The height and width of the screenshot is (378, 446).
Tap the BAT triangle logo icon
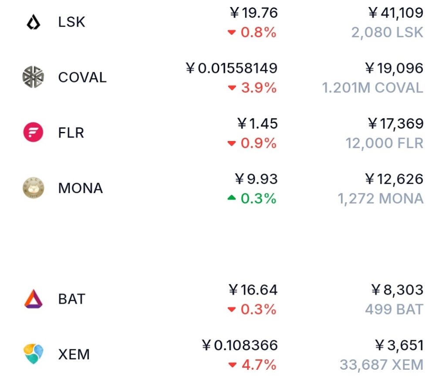point(34,299)
